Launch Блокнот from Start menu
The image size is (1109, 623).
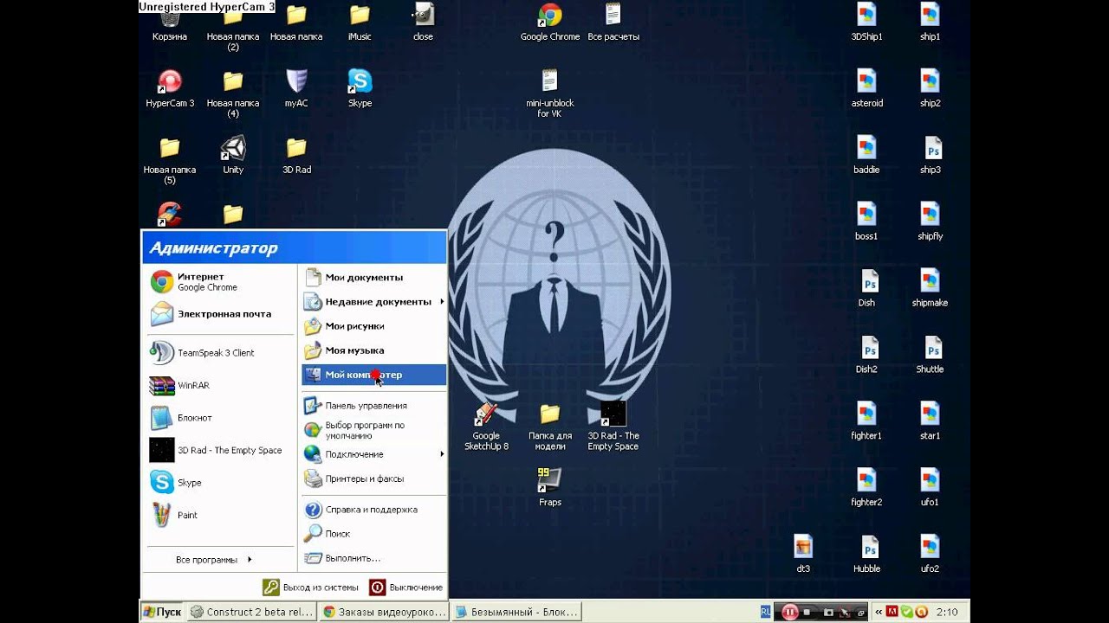[219, 418]
